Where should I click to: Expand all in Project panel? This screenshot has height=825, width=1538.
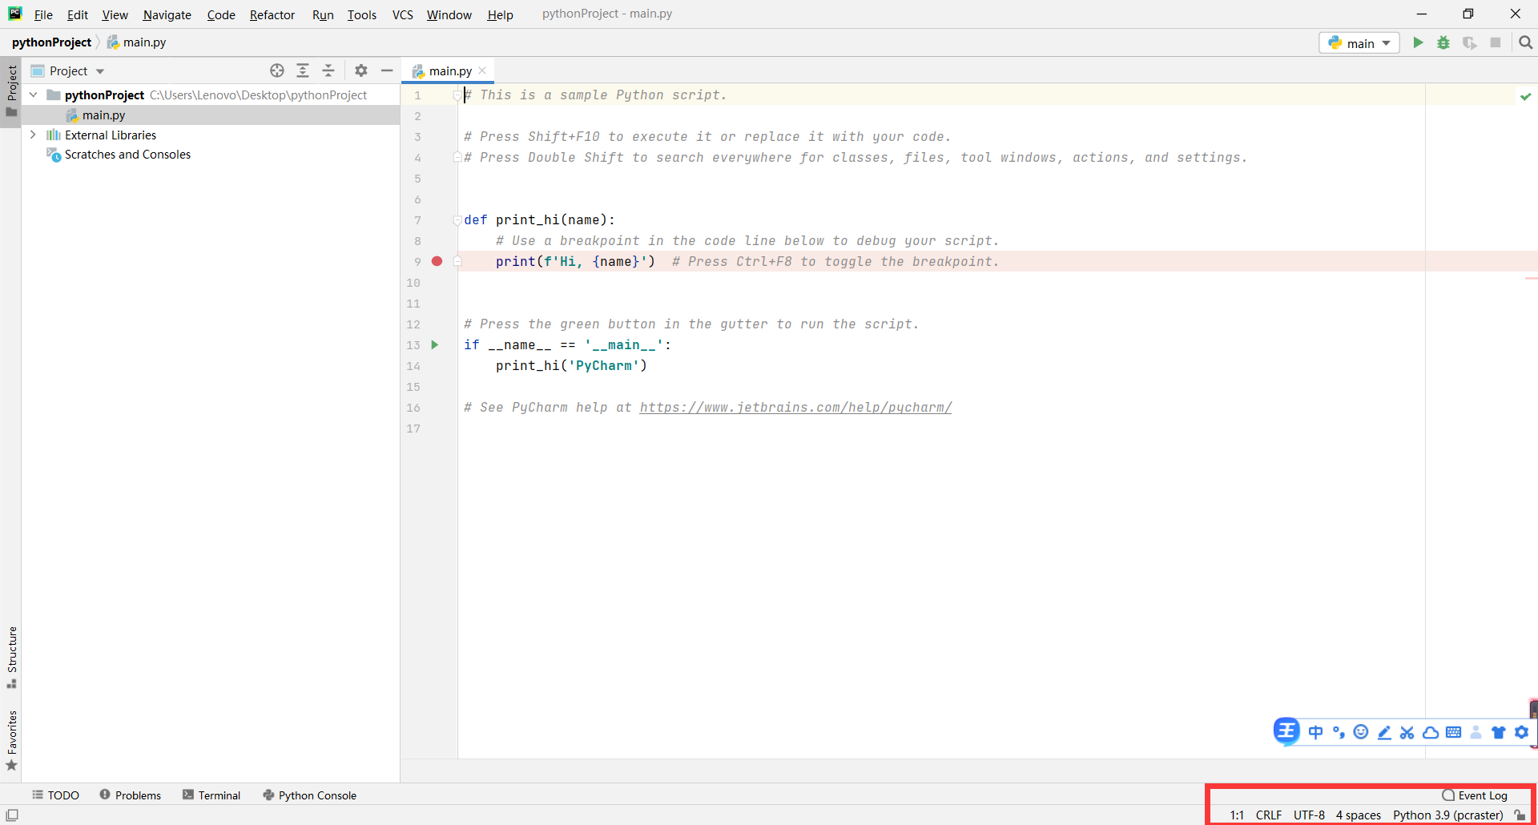tap(303, 70)
